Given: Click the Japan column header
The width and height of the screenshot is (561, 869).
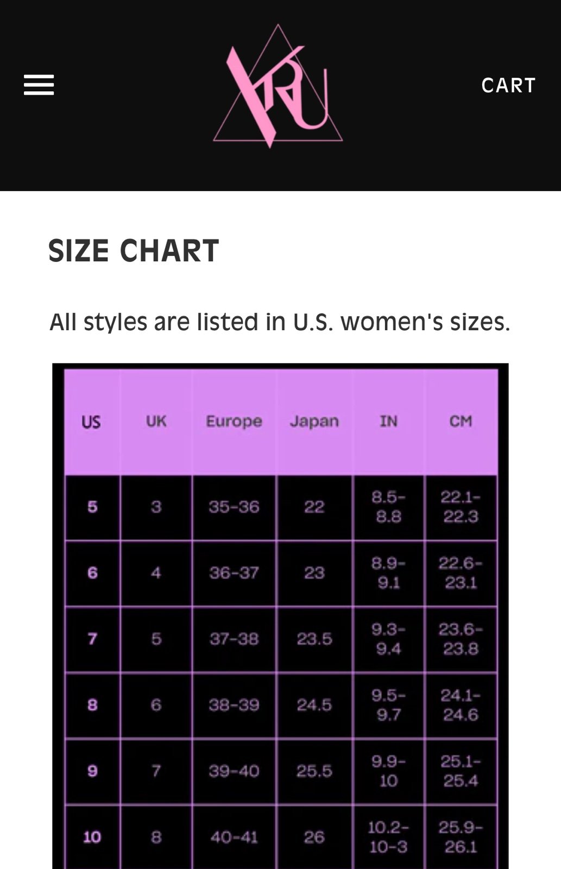Looking at the screenshot, I should pyautogui.click(x=314, y=421).
